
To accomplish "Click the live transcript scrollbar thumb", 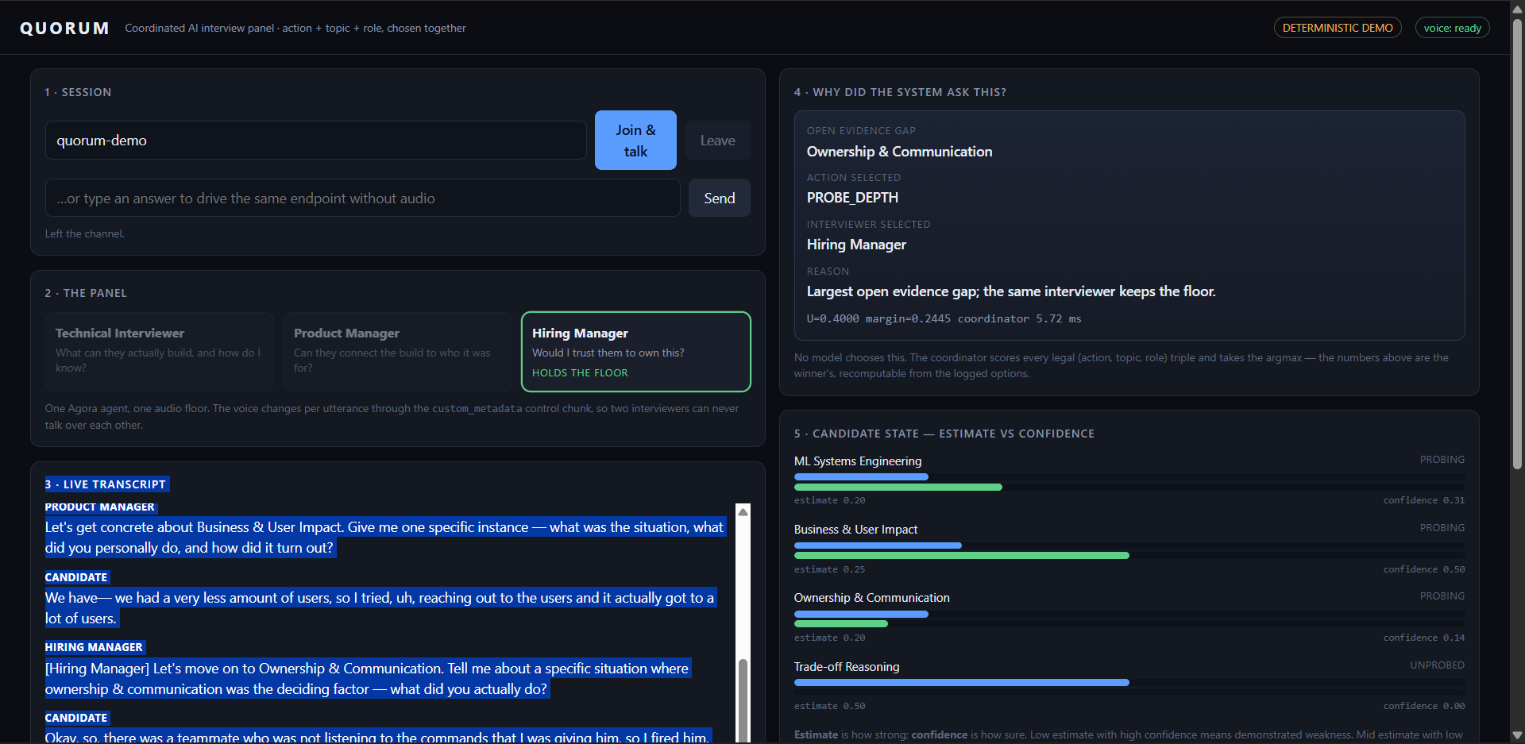I will tap(743, 701).
